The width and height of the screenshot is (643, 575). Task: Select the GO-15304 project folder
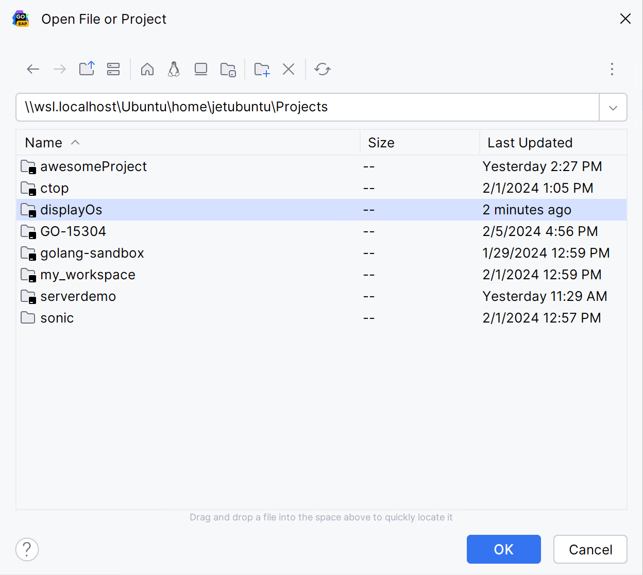click(73, 231)
